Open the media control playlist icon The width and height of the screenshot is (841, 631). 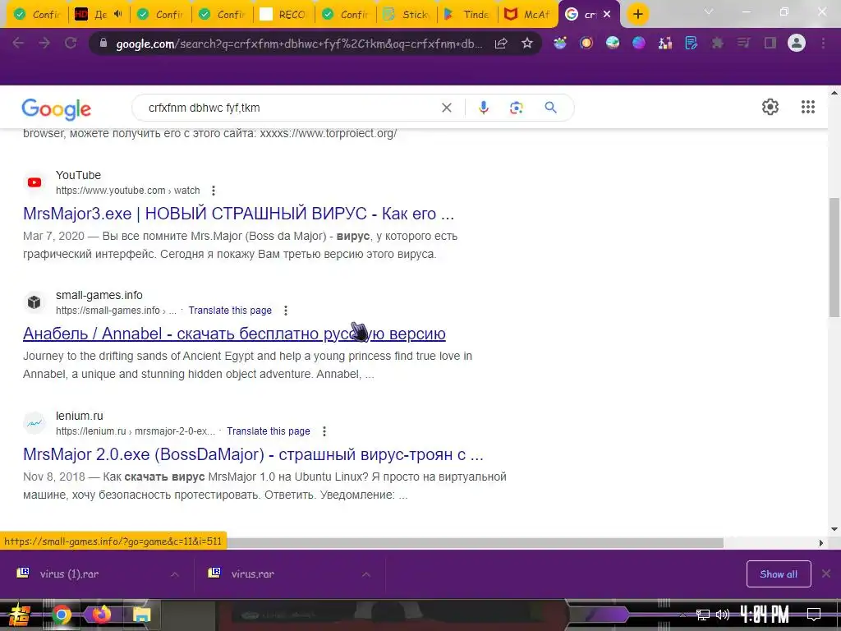pos(743,43)
